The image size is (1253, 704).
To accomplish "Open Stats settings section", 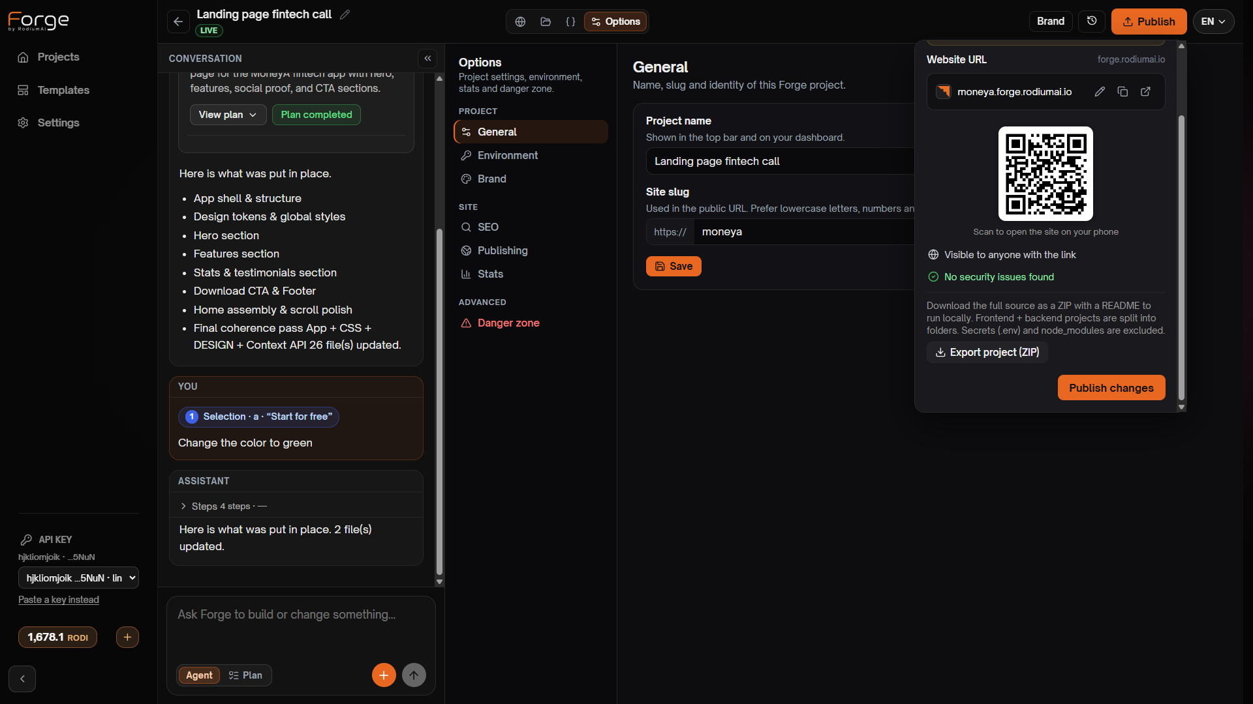I will pyautogui.click(x=531, y=274).
